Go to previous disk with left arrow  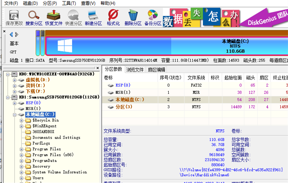12,35
